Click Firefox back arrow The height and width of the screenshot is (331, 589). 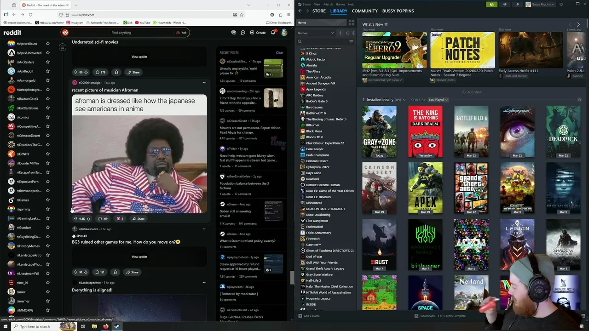(14, 15)
